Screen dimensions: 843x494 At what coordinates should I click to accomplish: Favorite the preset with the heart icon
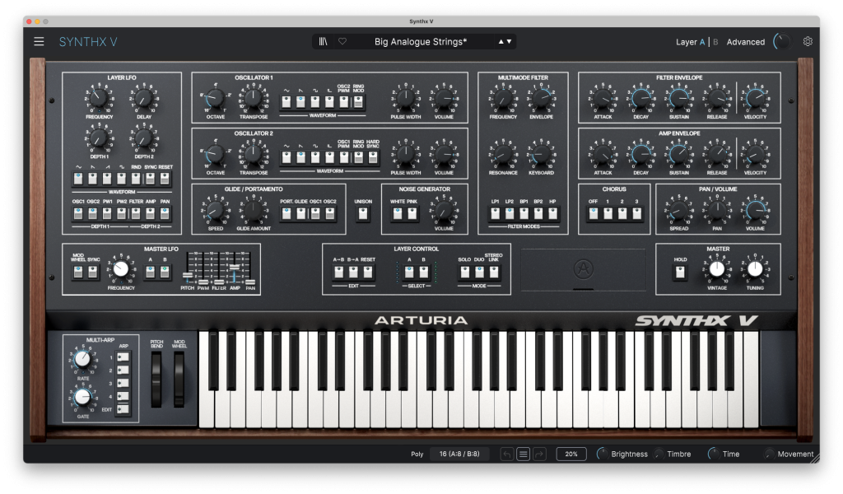click(x=342, y=41)
